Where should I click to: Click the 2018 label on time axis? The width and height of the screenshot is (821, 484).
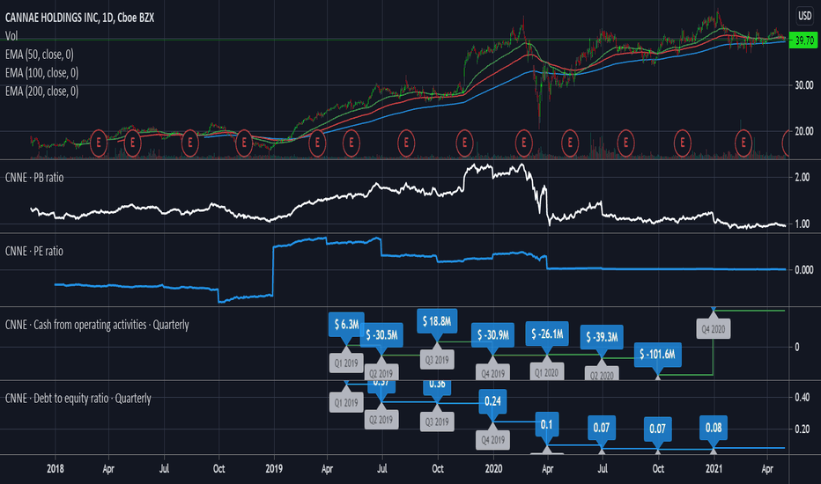point(55,469)
